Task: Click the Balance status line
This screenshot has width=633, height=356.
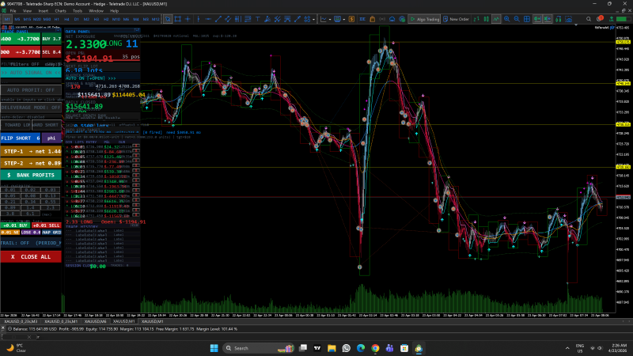Action: pos(125,329)
